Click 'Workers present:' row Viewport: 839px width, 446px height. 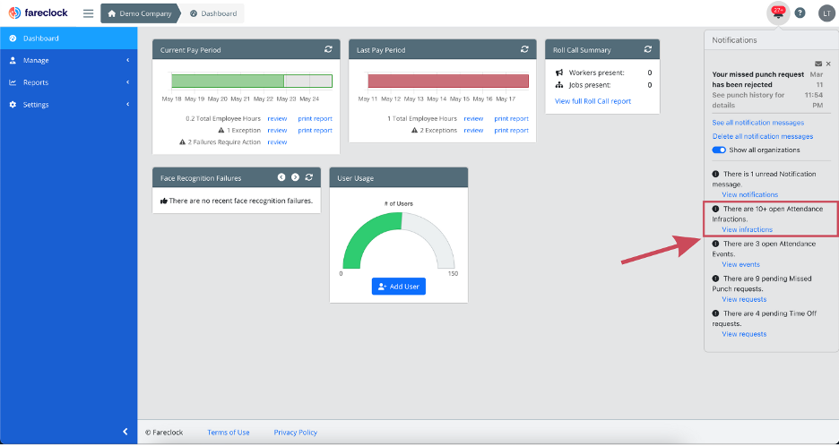[x=603, y=73]
